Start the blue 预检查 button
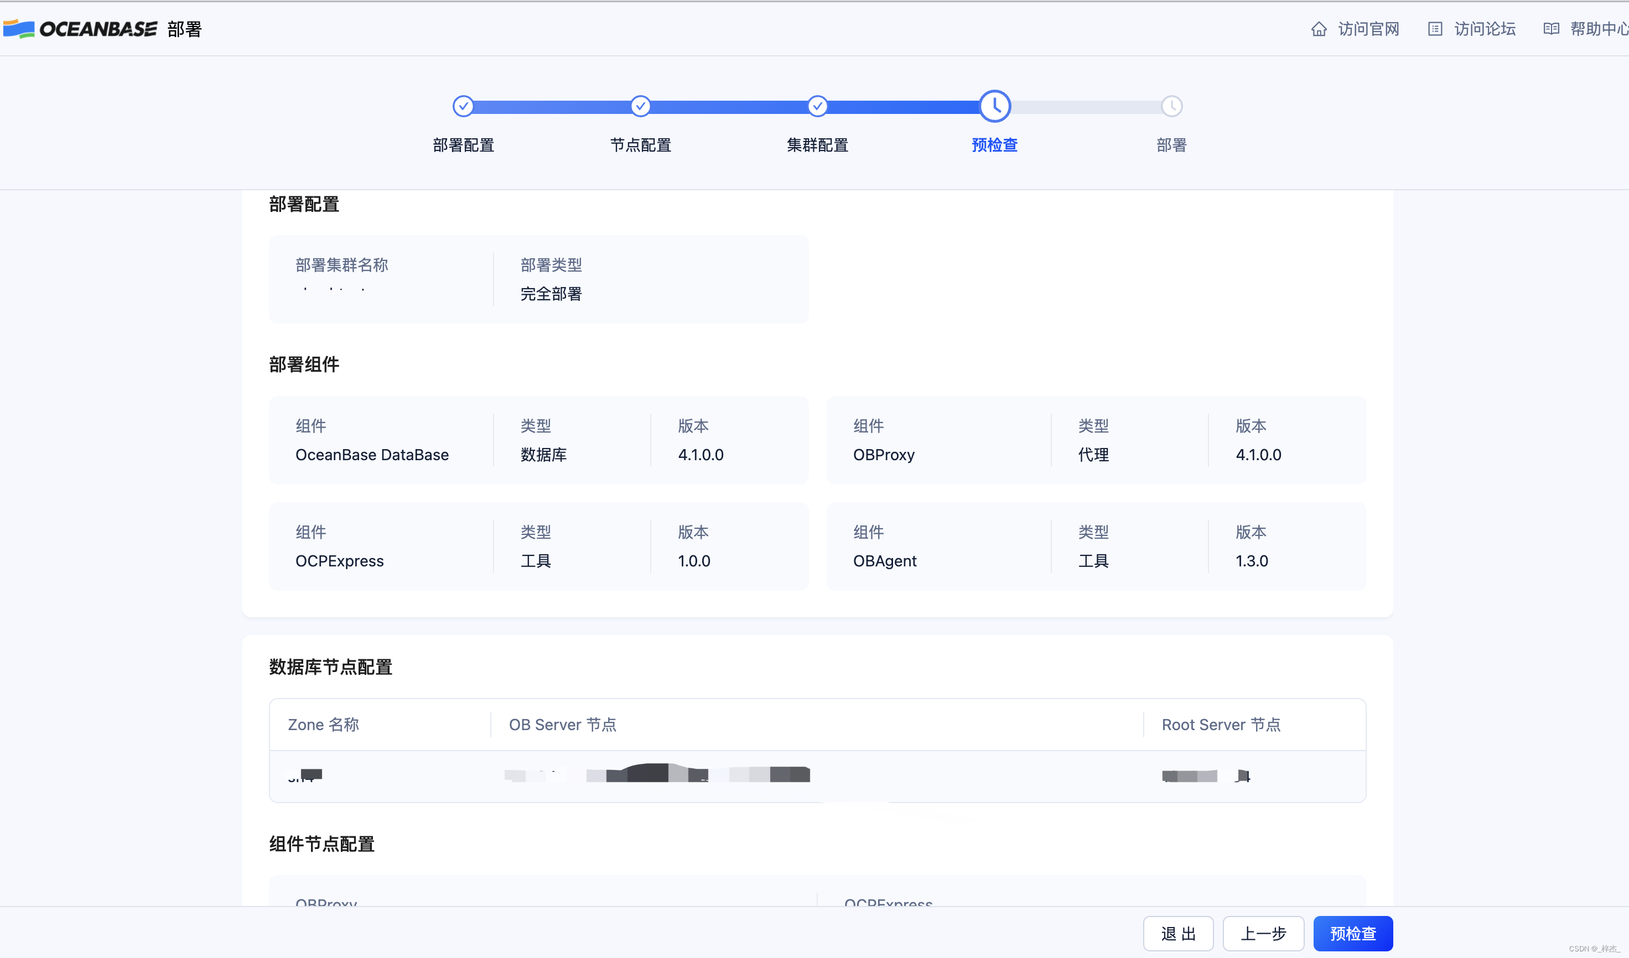1629x958 pixels. [x=1353, y=934]
